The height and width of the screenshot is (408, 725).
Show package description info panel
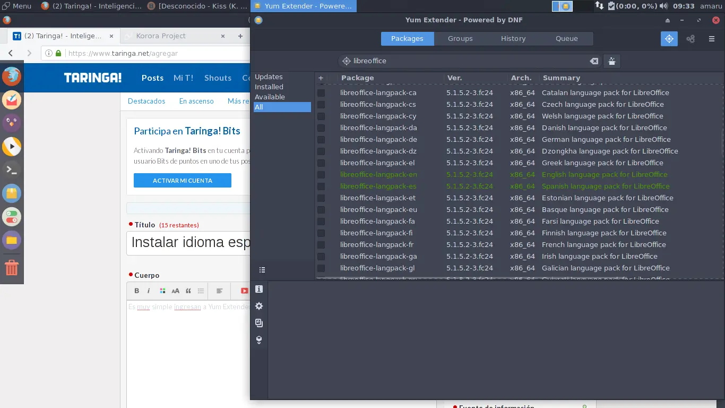click(x=259, y=290)
